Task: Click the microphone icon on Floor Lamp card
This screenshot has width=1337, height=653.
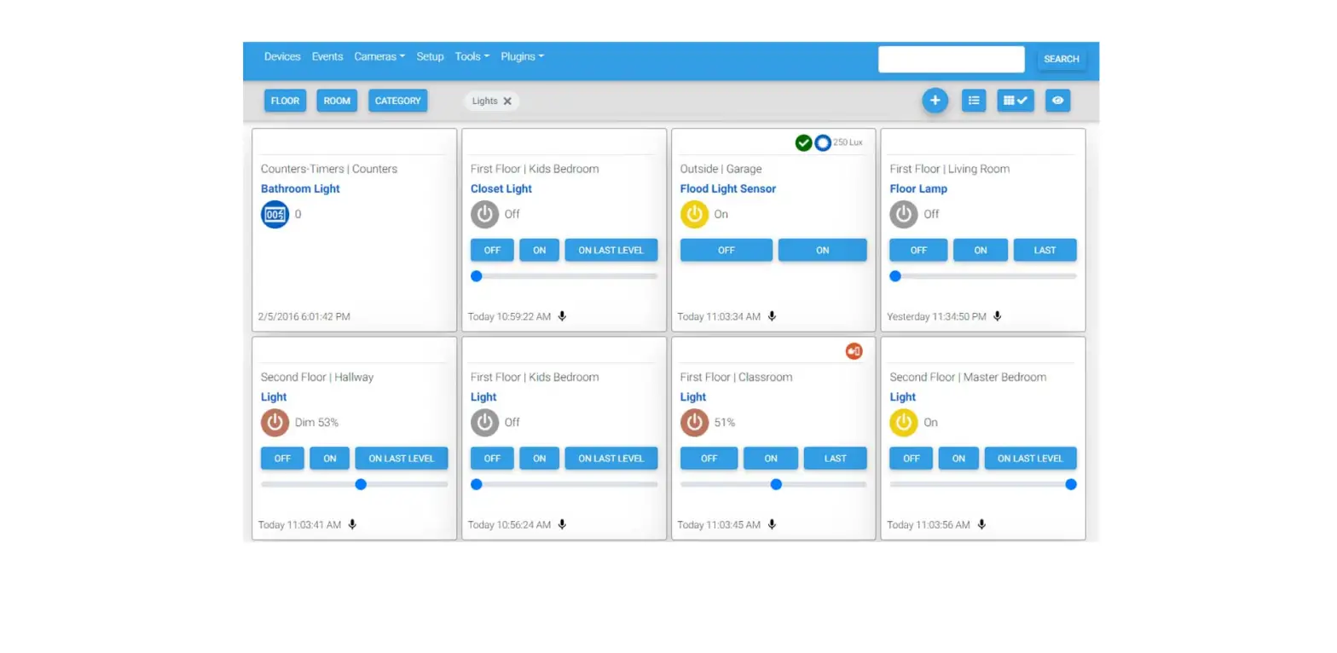Action: (998, 316)
